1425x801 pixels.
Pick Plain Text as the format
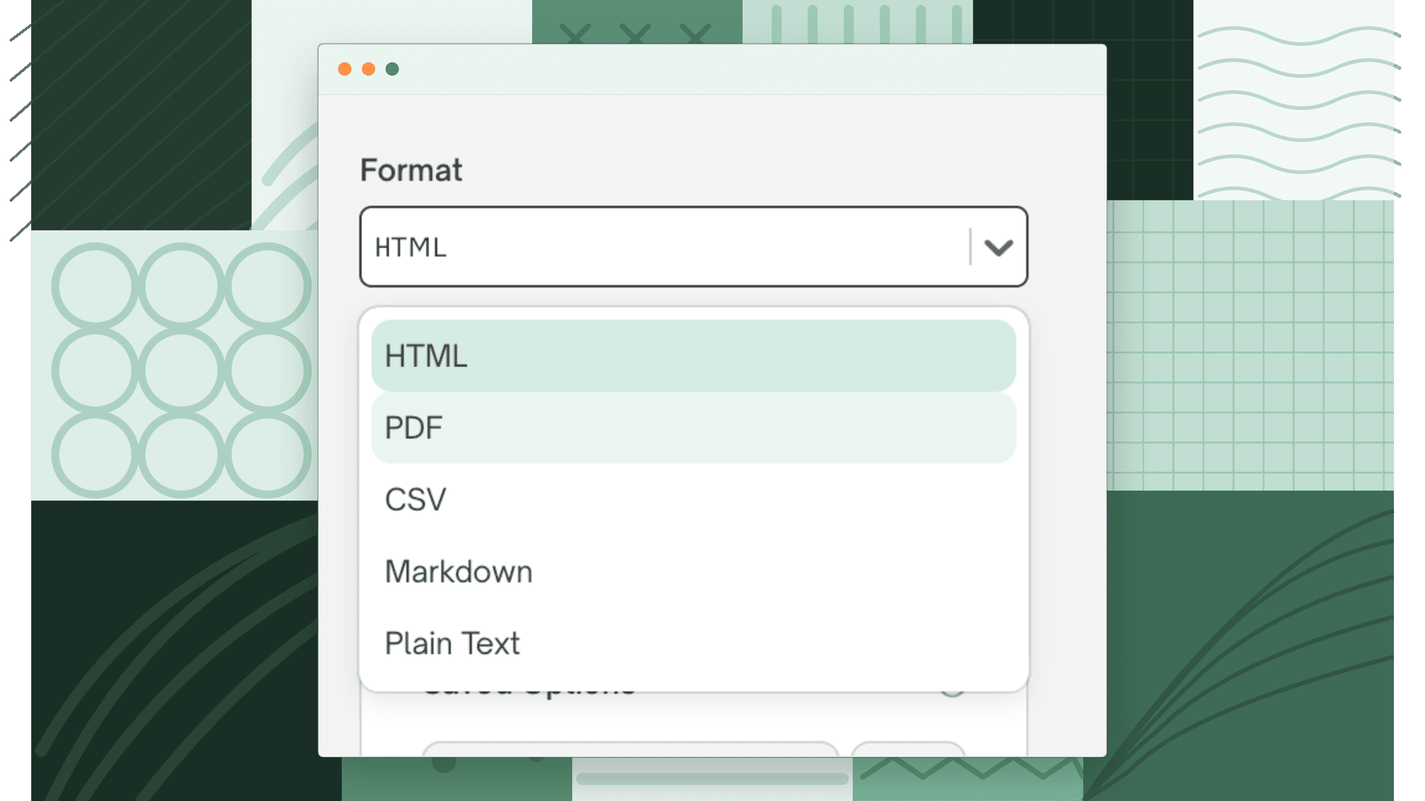pos(694,644)
